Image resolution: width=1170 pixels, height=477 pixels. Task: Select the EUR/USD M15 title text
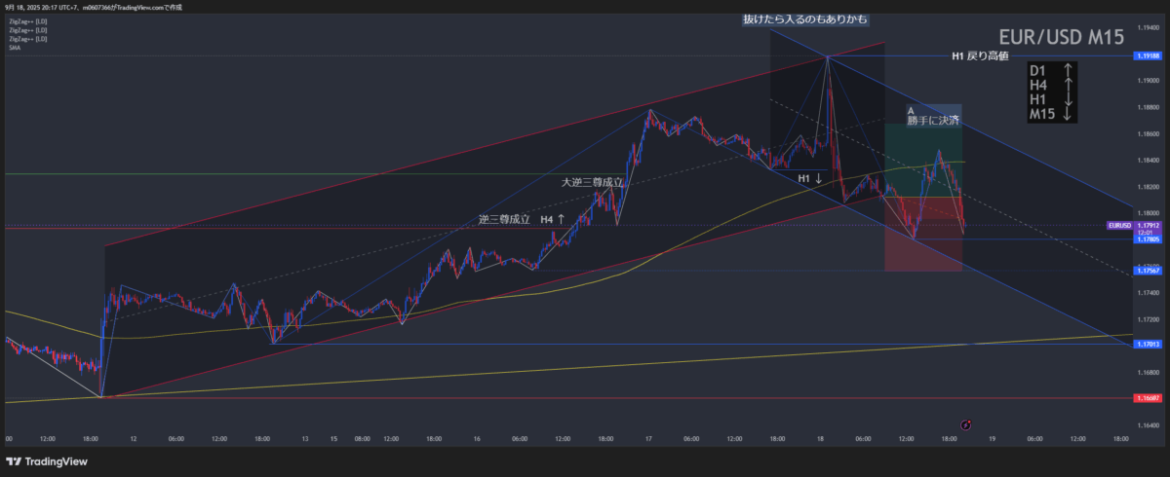[1062, 37]
